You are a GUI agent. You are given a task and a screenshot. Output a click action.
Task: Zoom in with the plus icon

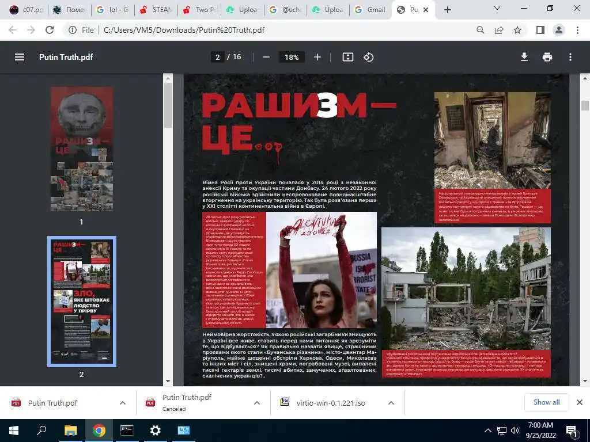click(x=317, y=57)
